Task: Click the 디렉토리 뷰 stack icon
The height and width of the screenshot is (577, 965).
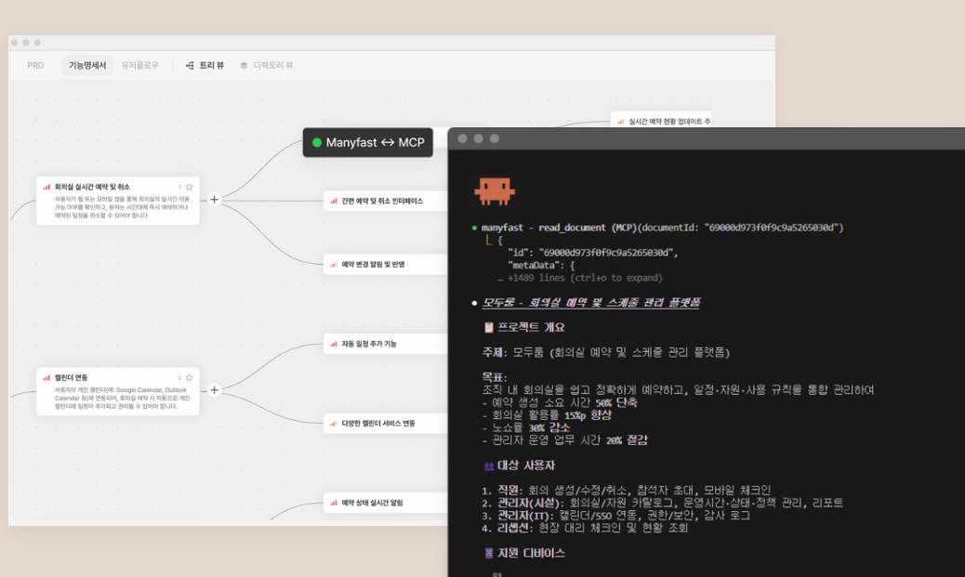Action: point(244,65)
